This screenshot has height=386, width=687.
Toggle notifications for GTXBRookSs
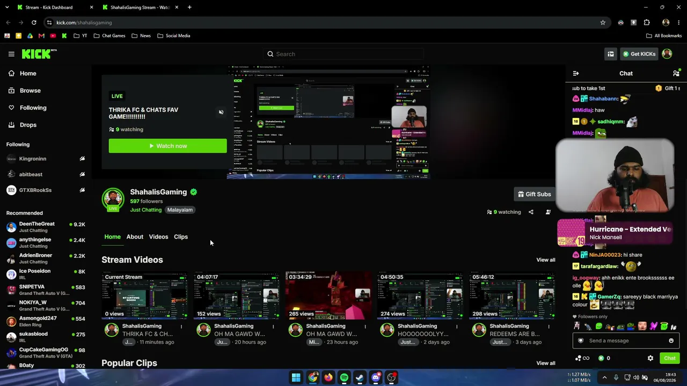[82, 190]
